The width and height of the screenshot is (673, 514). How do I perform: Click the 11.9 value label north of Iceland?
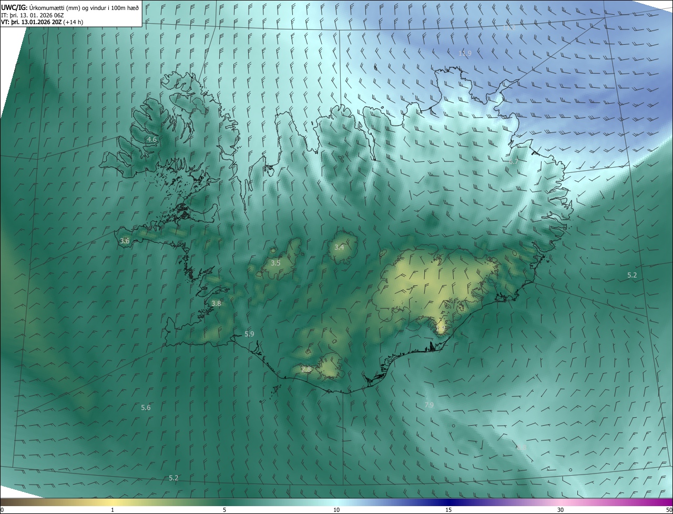pos(465,53)
